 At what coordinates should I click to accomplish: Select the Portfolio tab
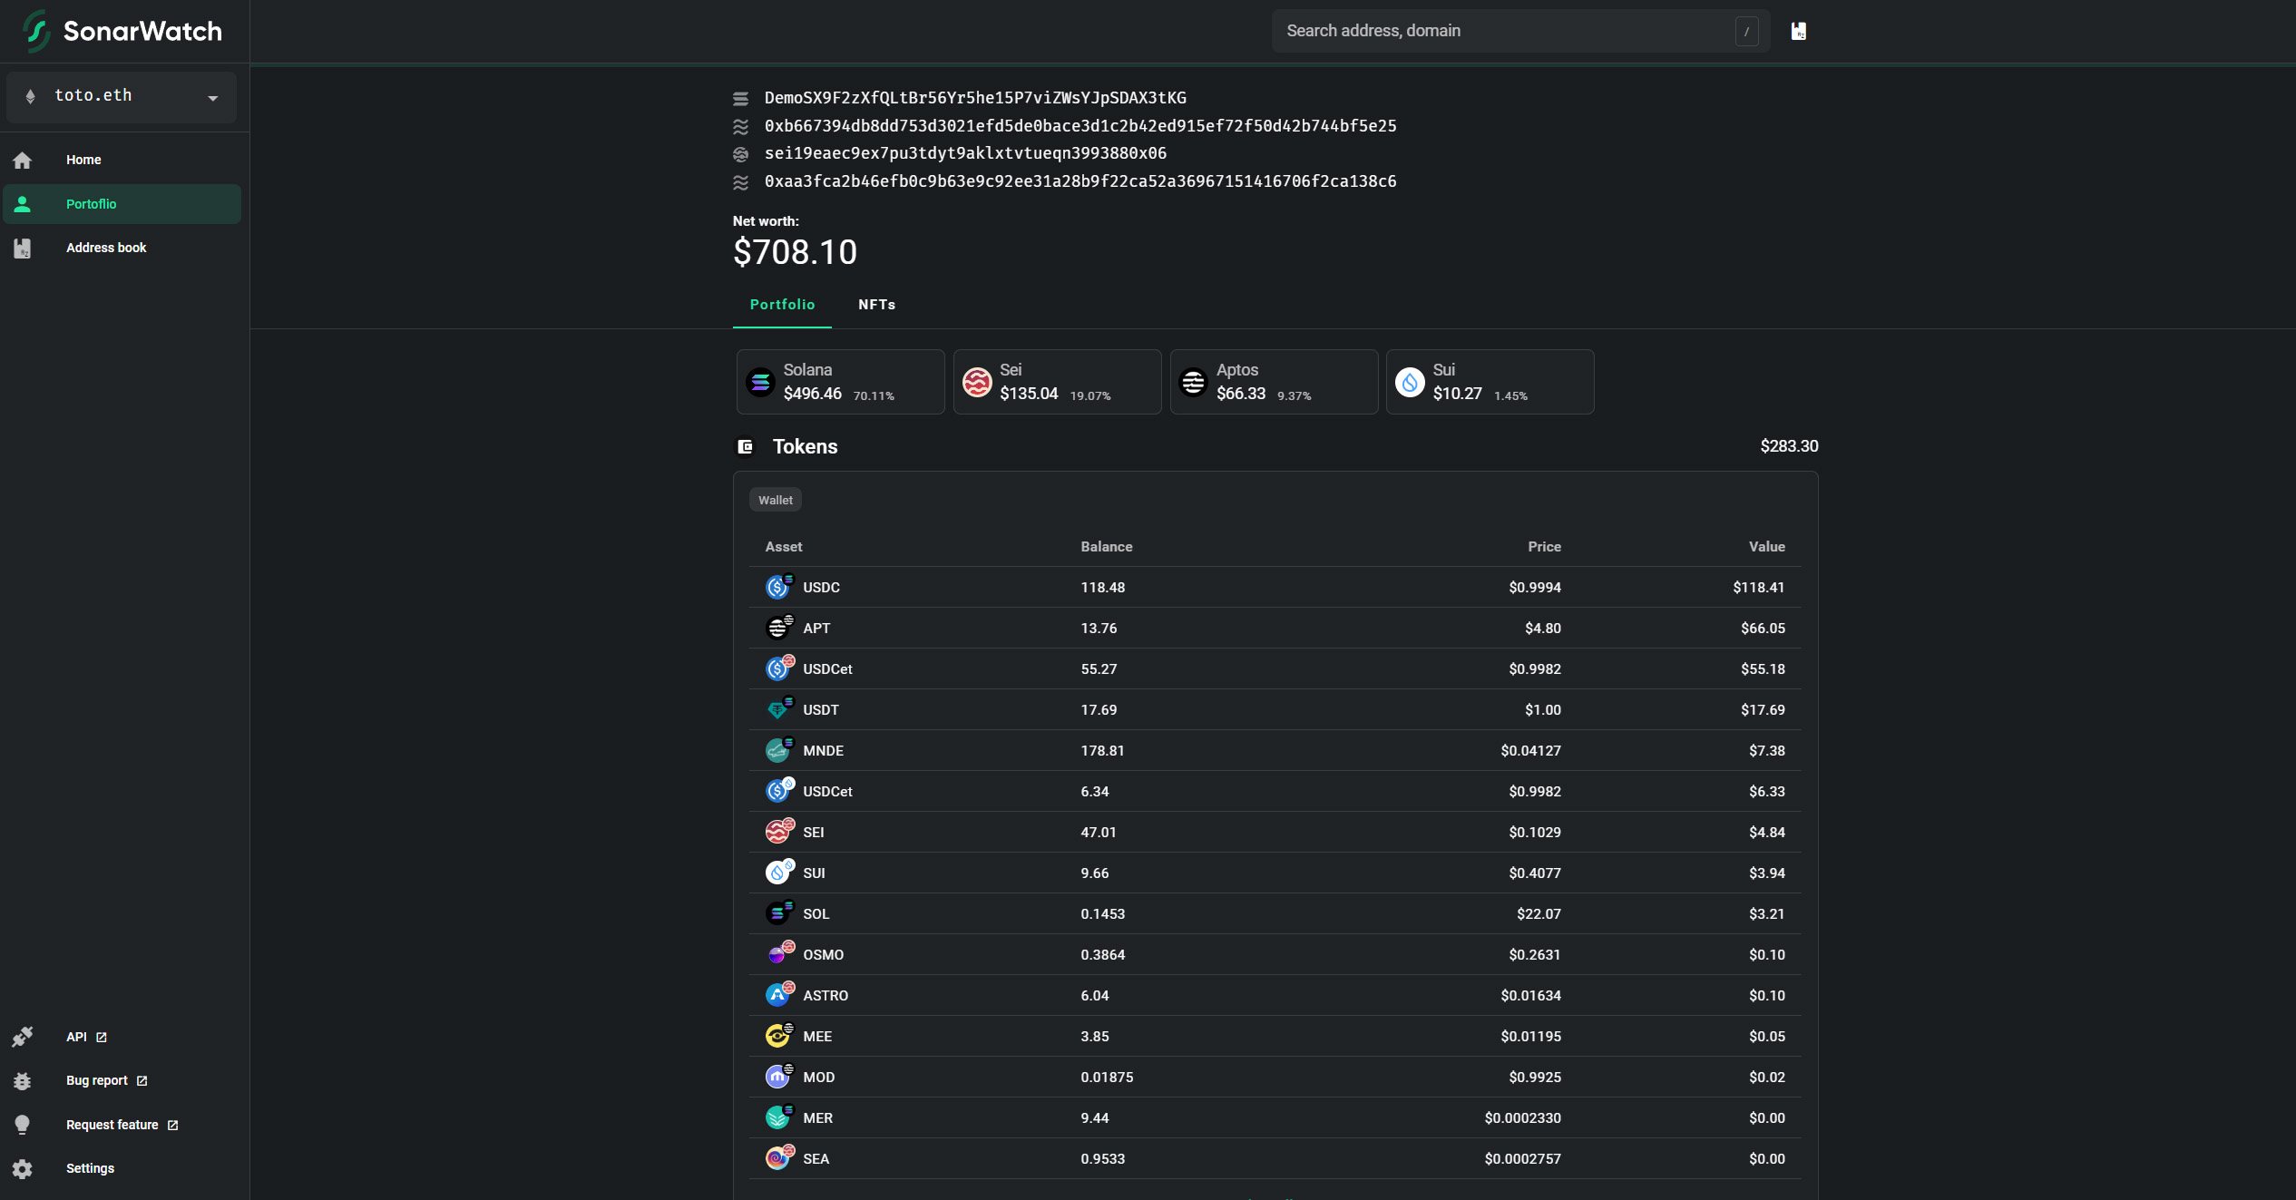pos(782,305)
